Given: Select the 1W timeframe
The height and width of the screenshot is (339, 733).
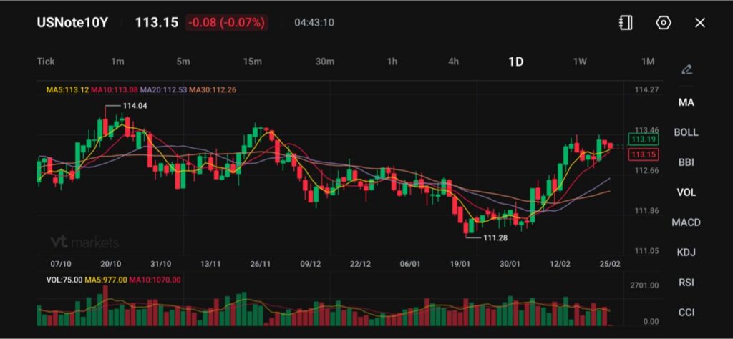Looking at the screenshot, I should click(x=580, y=62).
